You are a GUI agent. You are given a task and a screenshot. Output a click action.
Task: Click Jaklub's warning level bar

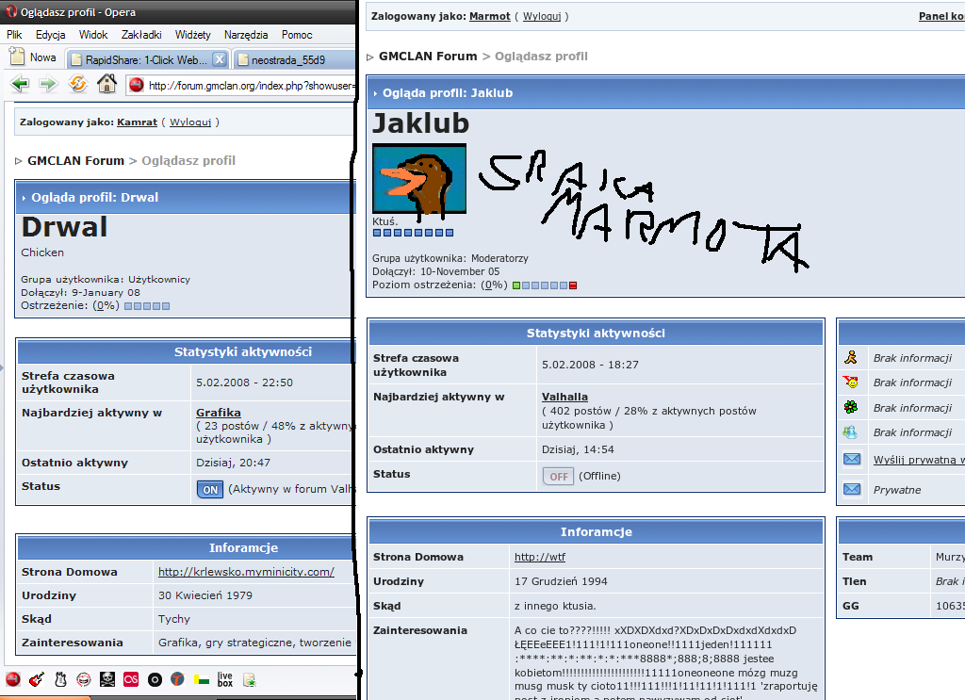click(x=545, y=285)
